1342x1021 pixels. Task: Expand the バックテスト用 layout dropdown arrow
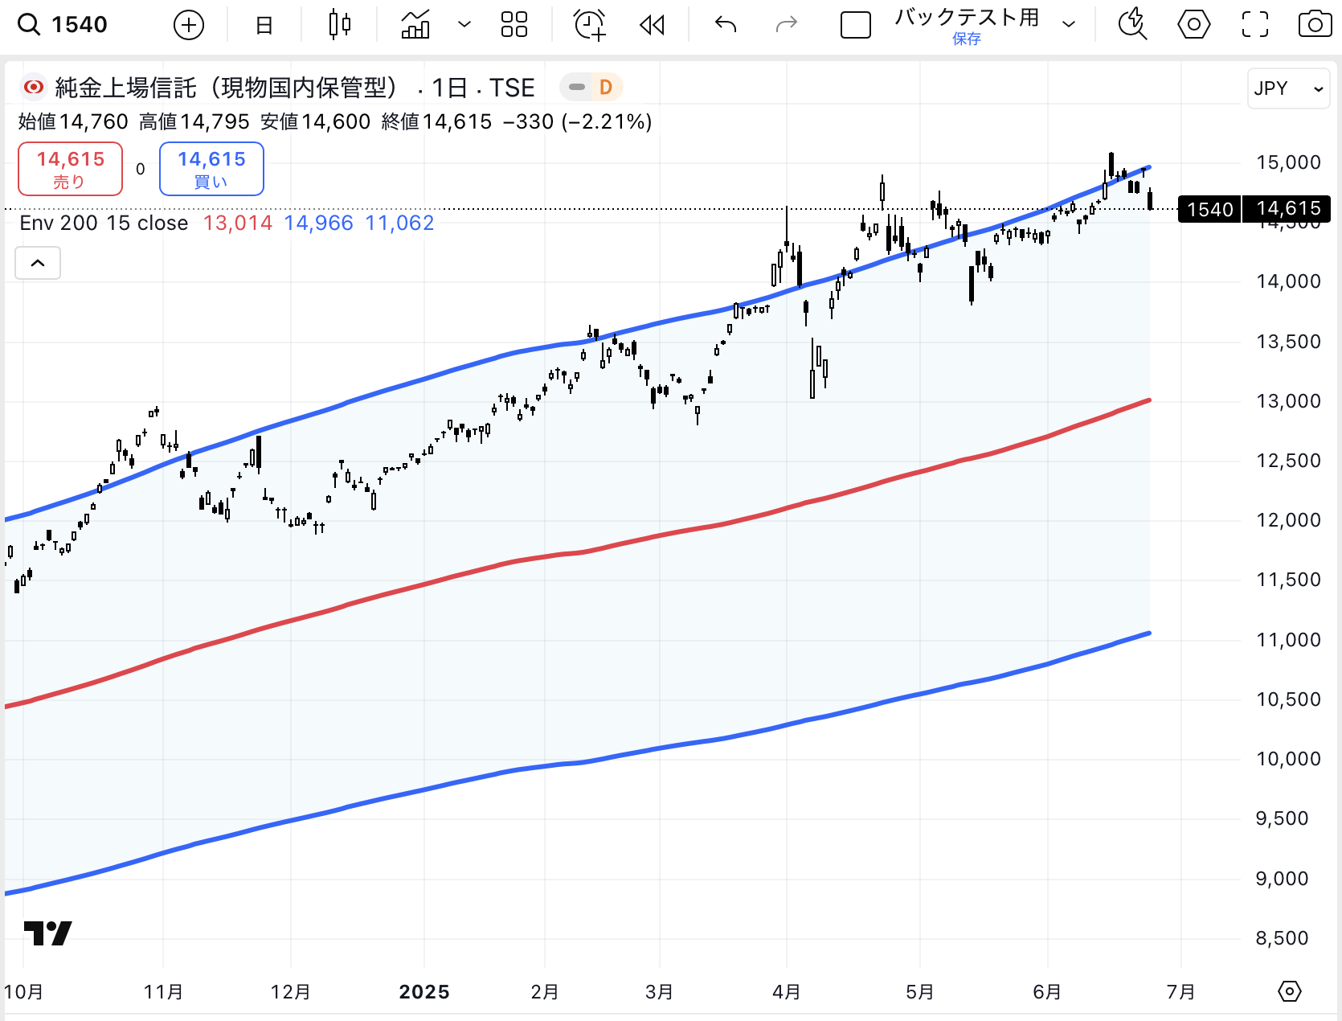[x=1069, y=25]
